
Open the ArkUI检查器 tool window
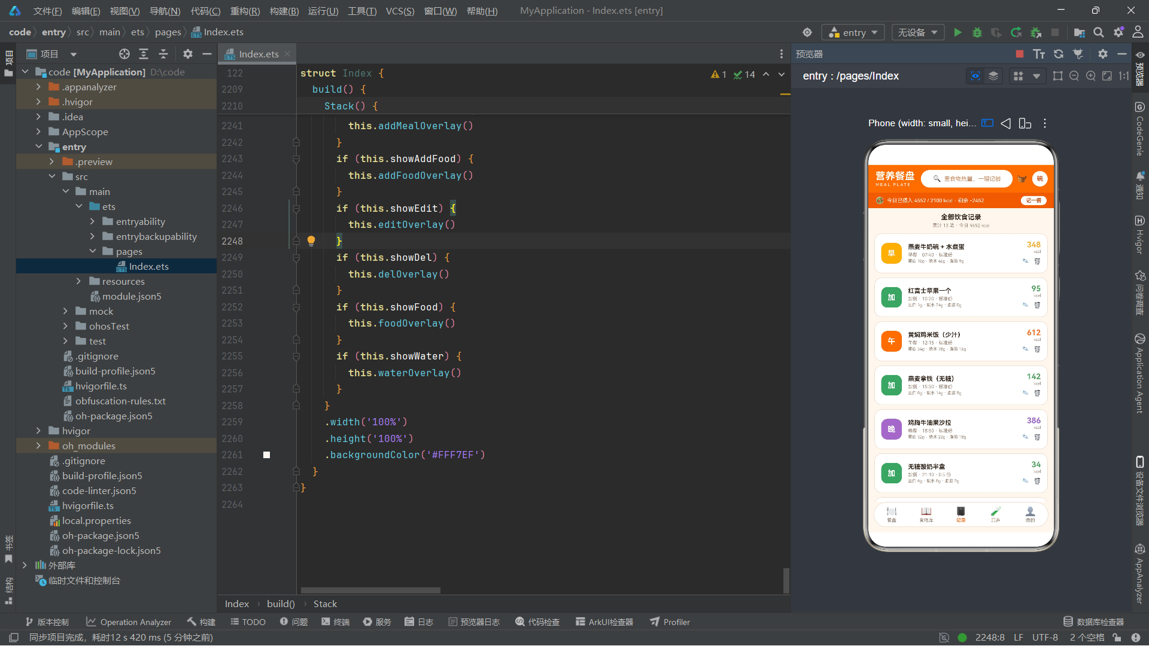604,622
